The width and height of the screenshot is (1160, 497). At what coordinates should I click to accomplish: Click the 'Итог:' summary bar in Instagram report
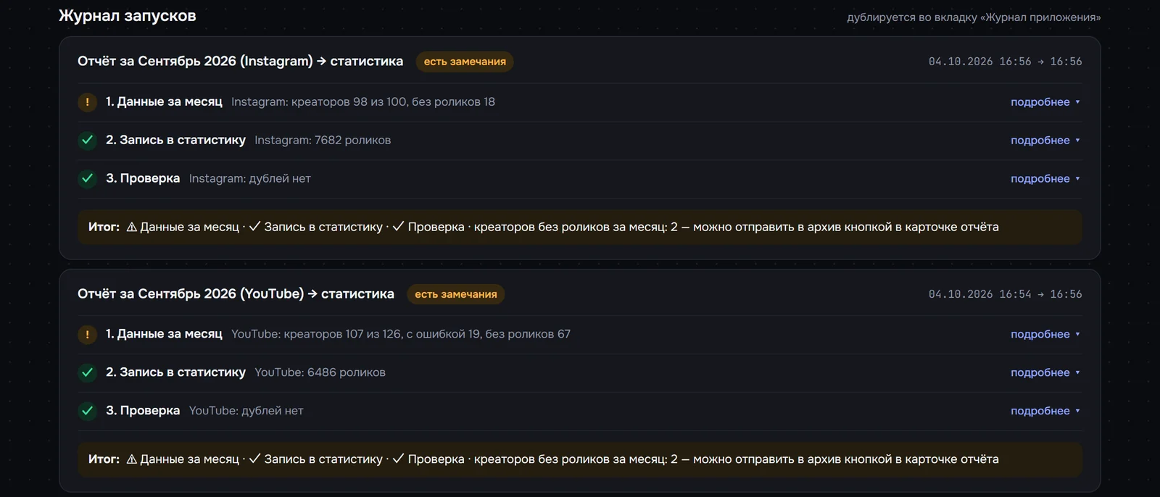tap(580, 227)
